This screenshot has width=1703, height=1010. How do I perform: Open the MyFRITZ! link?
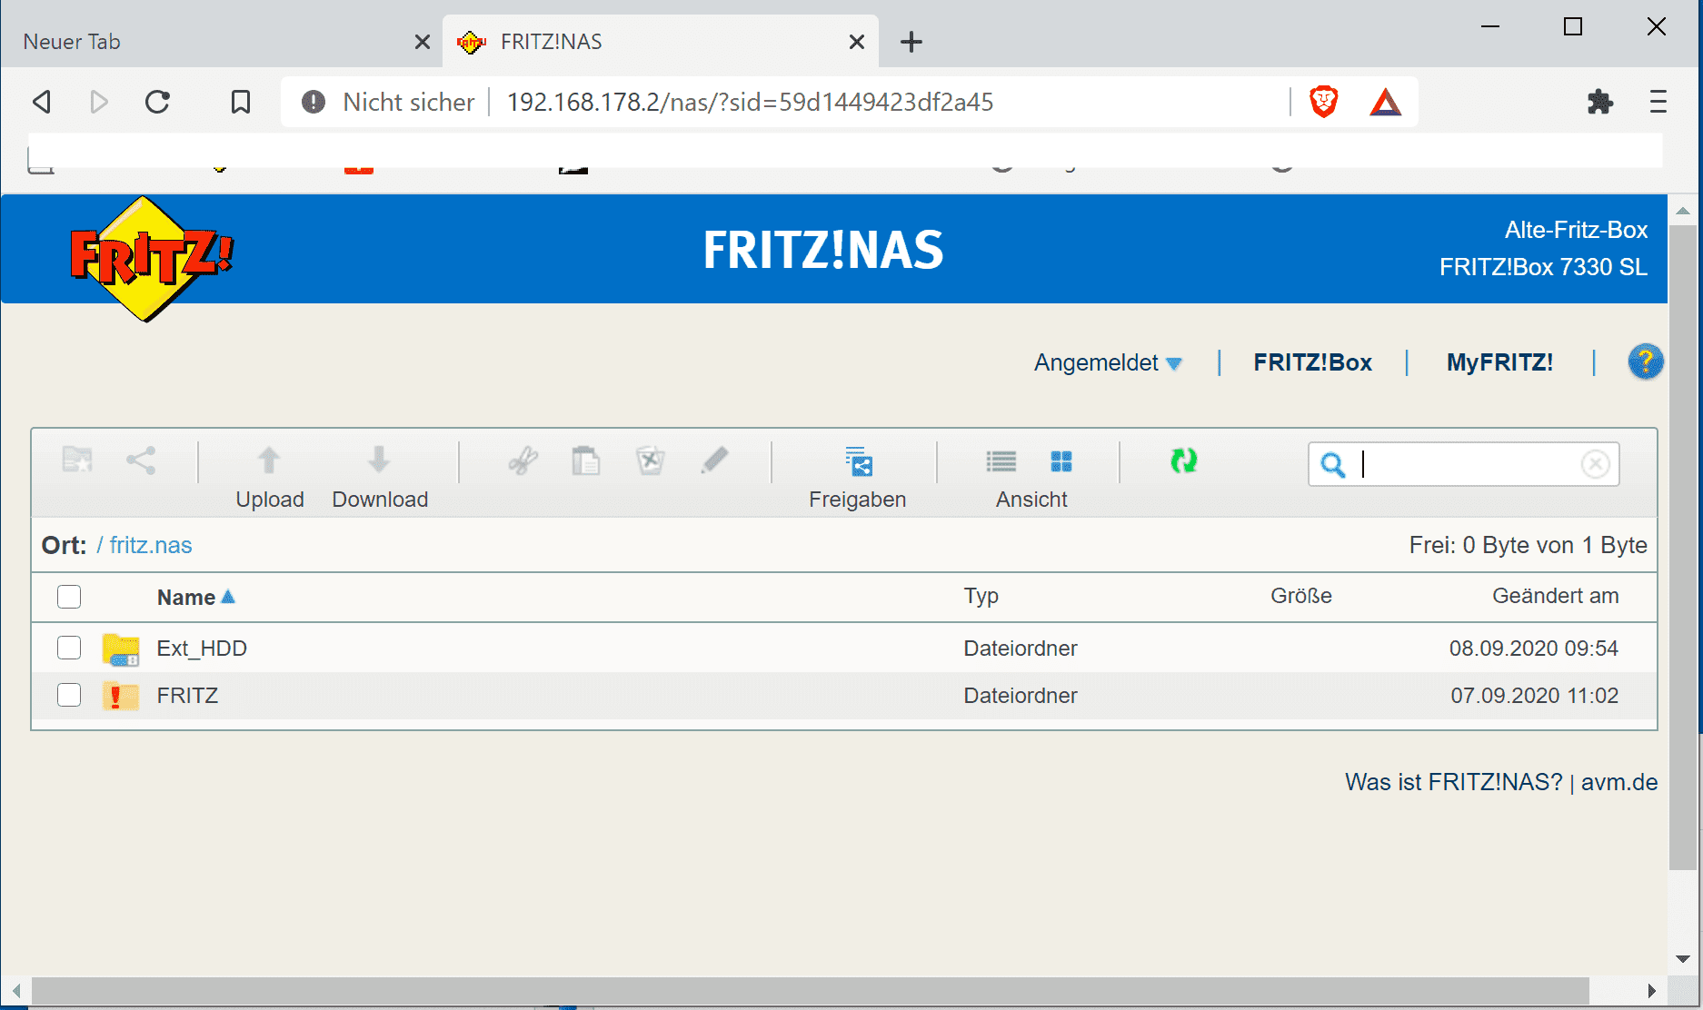coord(1499,362)
